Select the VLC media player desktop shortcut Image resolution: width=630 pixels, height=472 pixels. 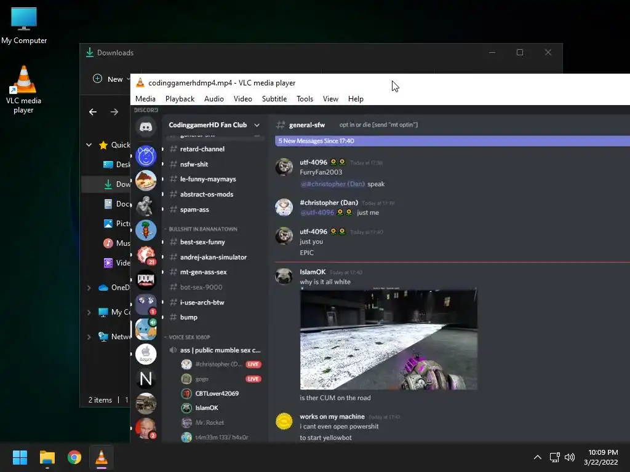tap(23, 89)
